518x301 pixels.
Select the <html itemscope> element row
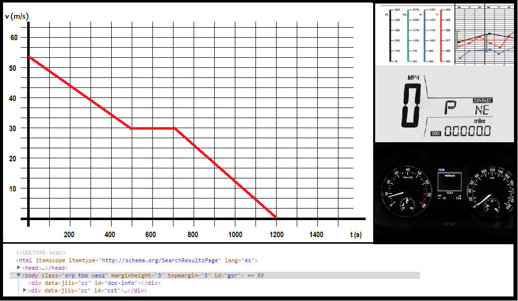point(137,260)
